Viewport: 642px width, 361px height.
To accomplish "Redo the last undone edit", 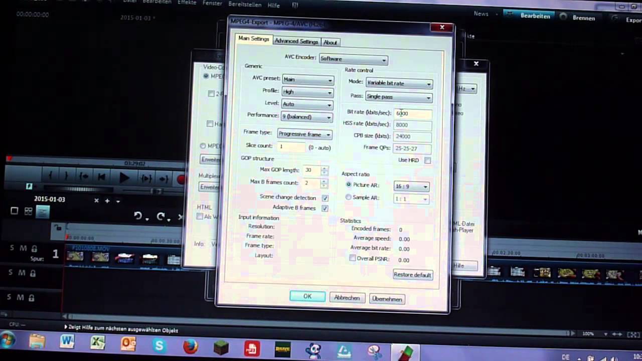I will 161,217.
